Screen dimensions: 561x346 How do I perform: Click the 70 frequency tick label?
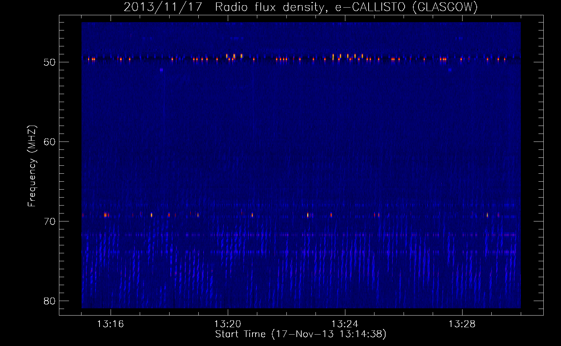[50, 221]
